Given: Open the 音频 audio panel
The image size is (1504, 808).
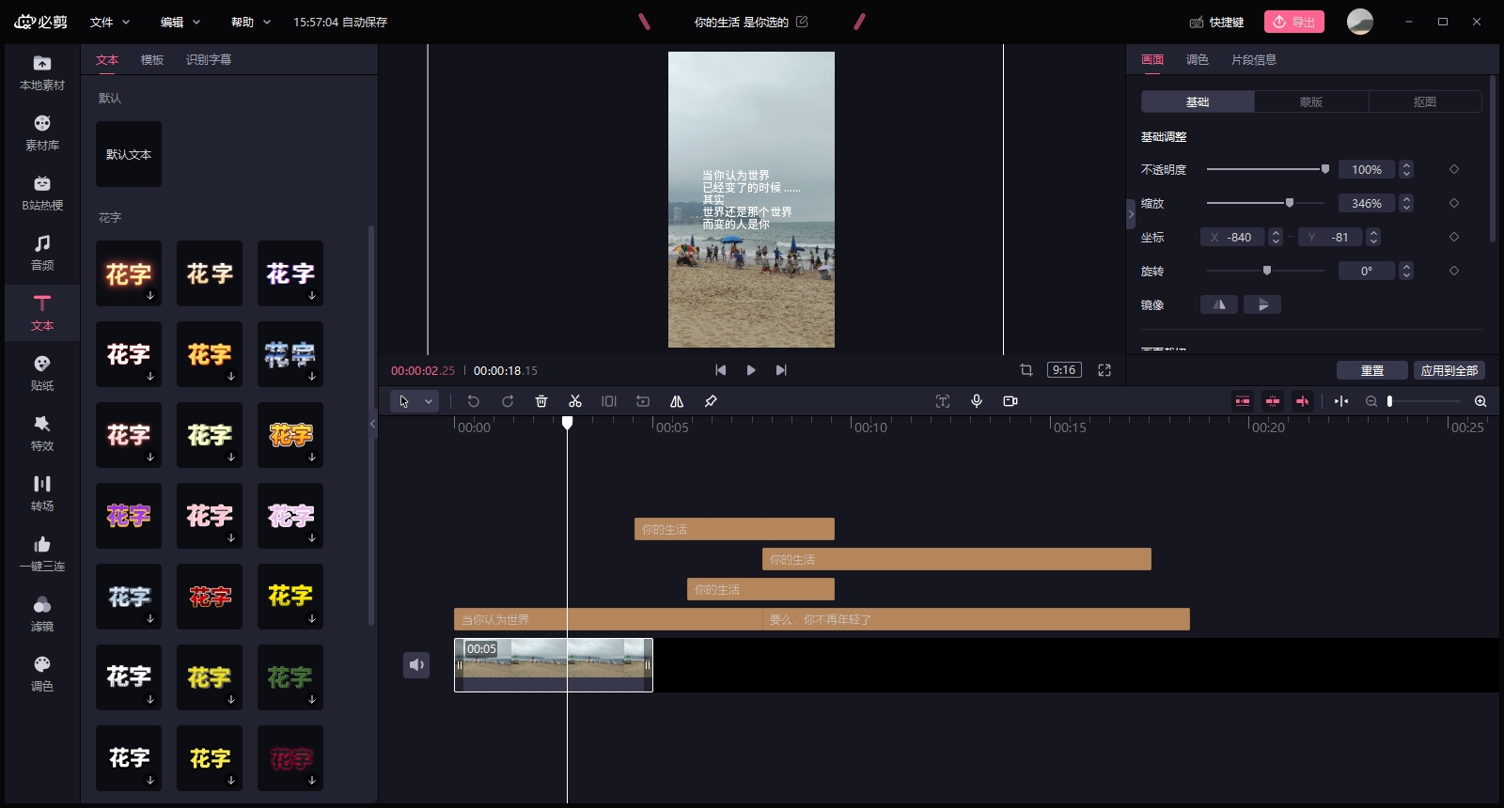Looking at the screenshot, I should (42, 253).
